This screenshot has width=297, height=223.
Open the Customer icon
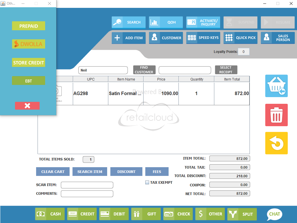tap(155, 38)
